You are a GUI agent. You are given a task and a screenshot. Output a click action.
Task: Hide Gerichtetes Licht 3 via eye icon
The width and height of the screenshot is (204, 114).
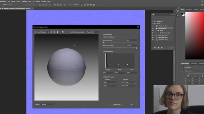click(153, 40)
